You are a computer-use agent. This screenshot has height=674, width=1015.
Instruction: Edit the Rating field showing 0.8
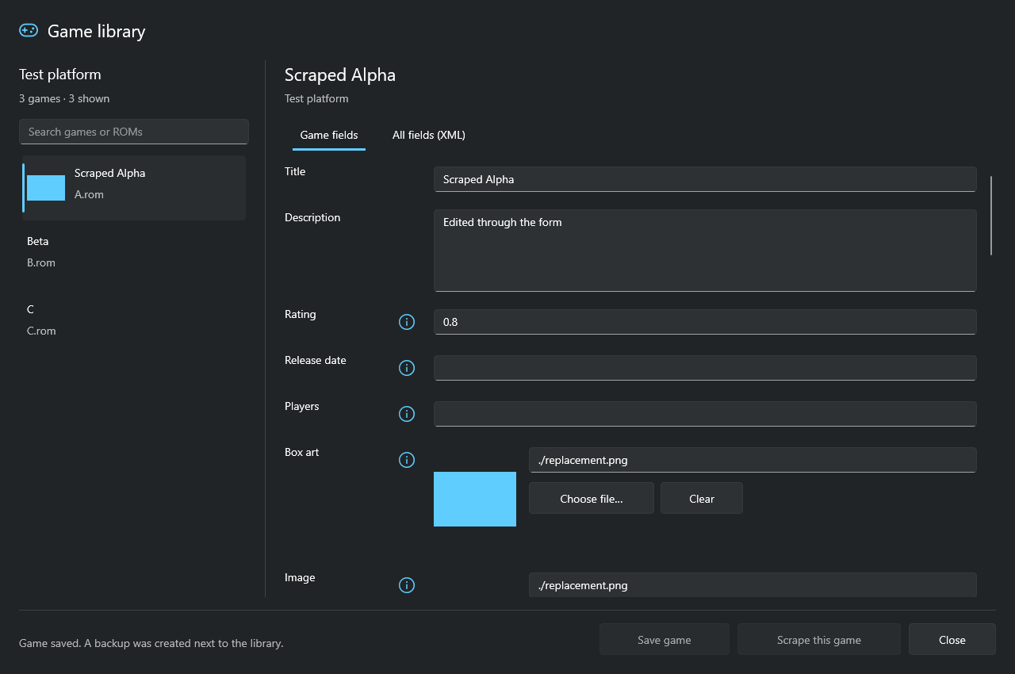click(705, 322)
